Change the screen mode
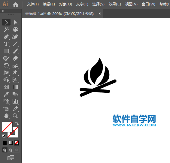Viewport: 170px width, 163px height. point(11,158)
